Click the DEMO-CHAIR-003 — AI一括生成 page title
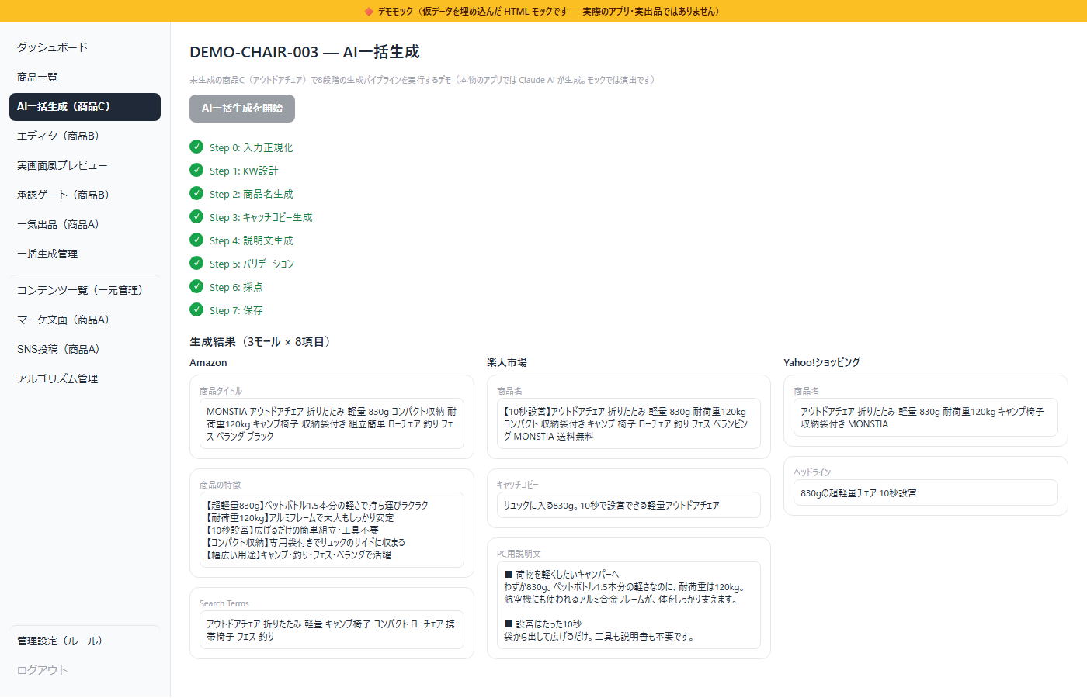The height and width of the screenshot is (698, 1087). click(304, 52)
